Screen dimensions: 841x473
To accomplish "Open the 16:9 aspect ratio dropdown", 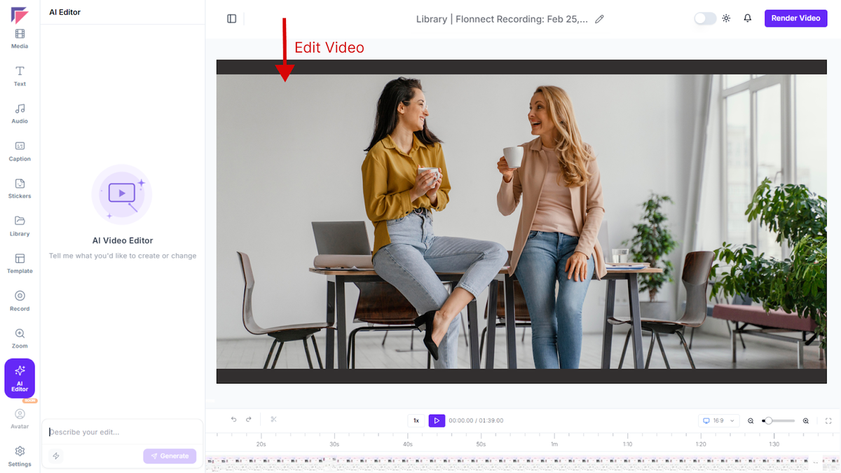I will (x=719, y=420).
